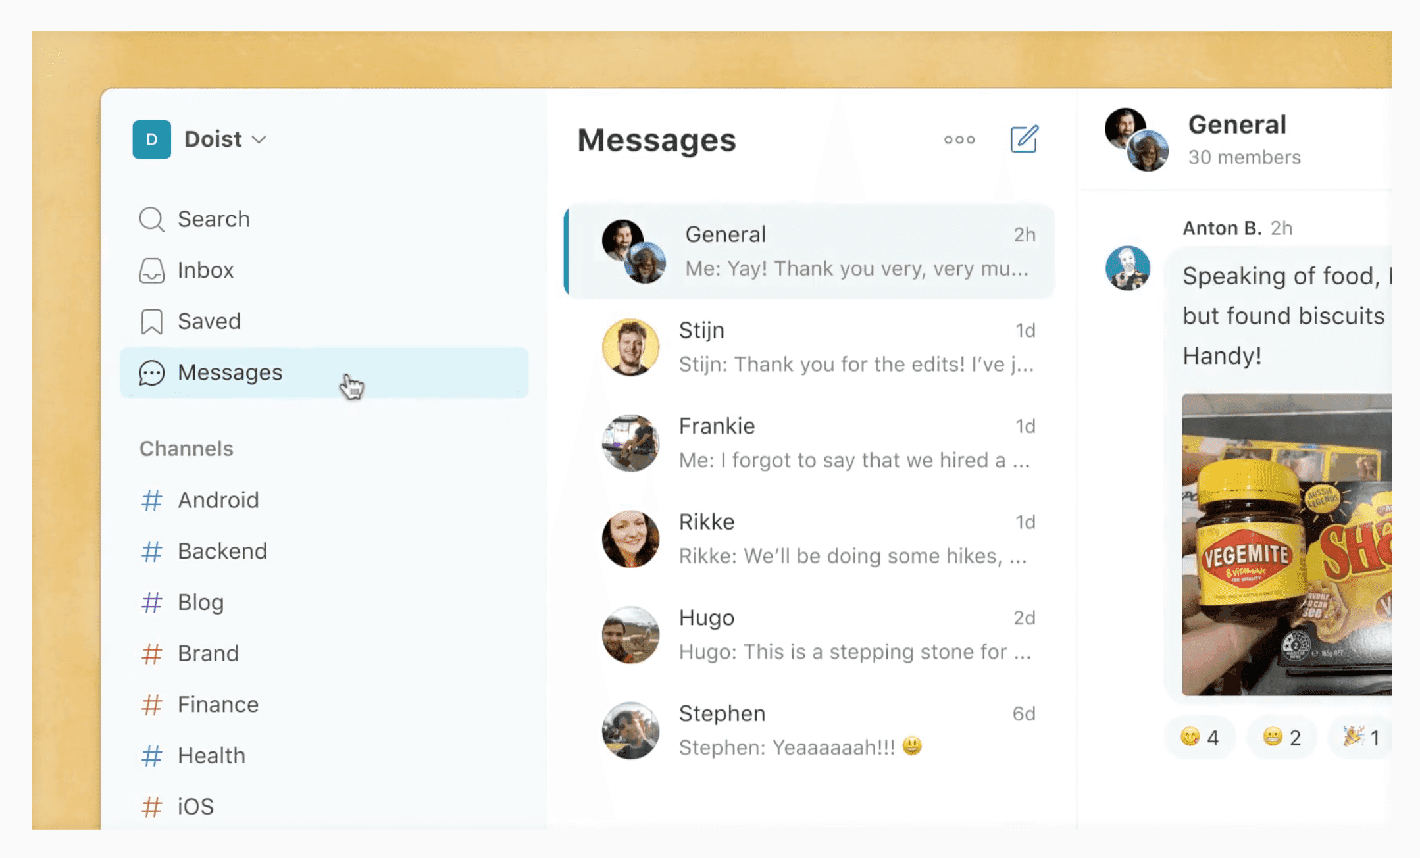Open Search in the sidebar
This screenshot has height=858, width=1420.
tap(324, 219)
